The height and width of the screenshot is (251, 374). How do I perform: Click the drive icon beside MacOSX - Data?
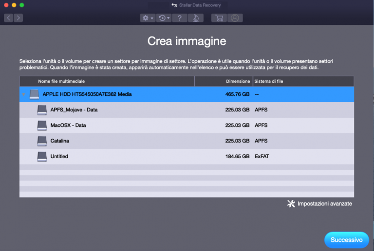[42, 125]
